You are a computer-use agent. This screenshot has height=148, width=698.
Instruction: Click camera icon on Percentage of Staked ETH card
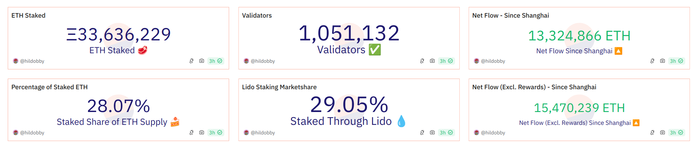201,133
